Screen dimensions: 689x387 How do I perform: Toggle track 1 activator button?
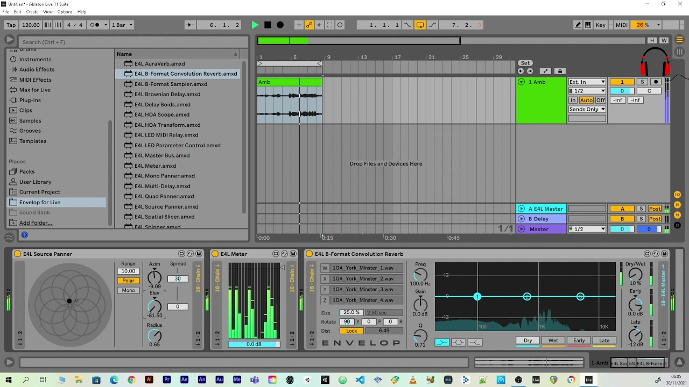(622, 82)
